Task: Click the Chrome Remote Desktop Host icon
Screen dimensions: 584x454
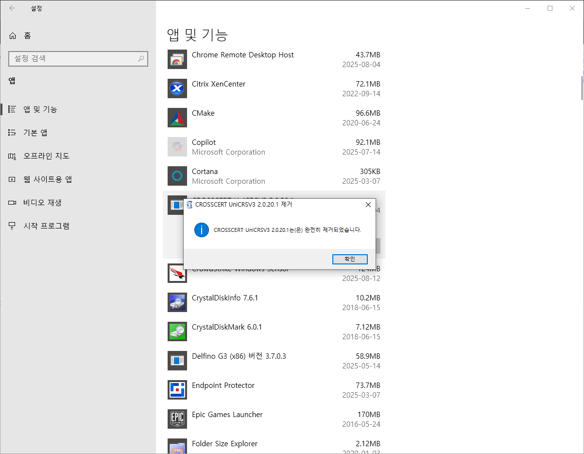Action: 177,59
